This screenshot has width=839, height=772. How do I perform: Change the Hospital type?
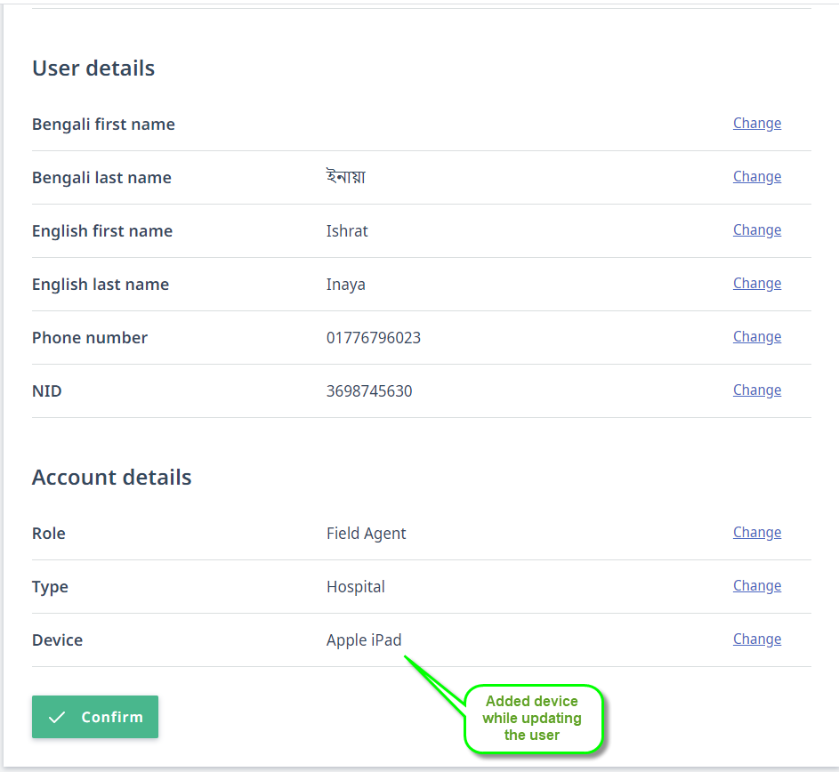[756, 585]
